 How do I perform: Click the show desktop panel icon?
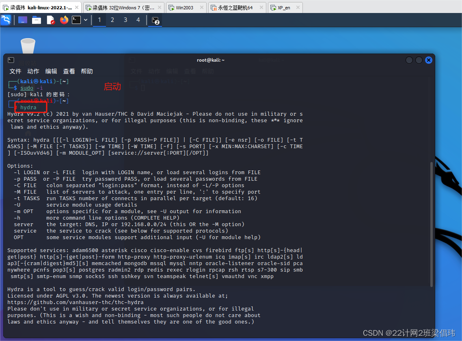point(23,20)
